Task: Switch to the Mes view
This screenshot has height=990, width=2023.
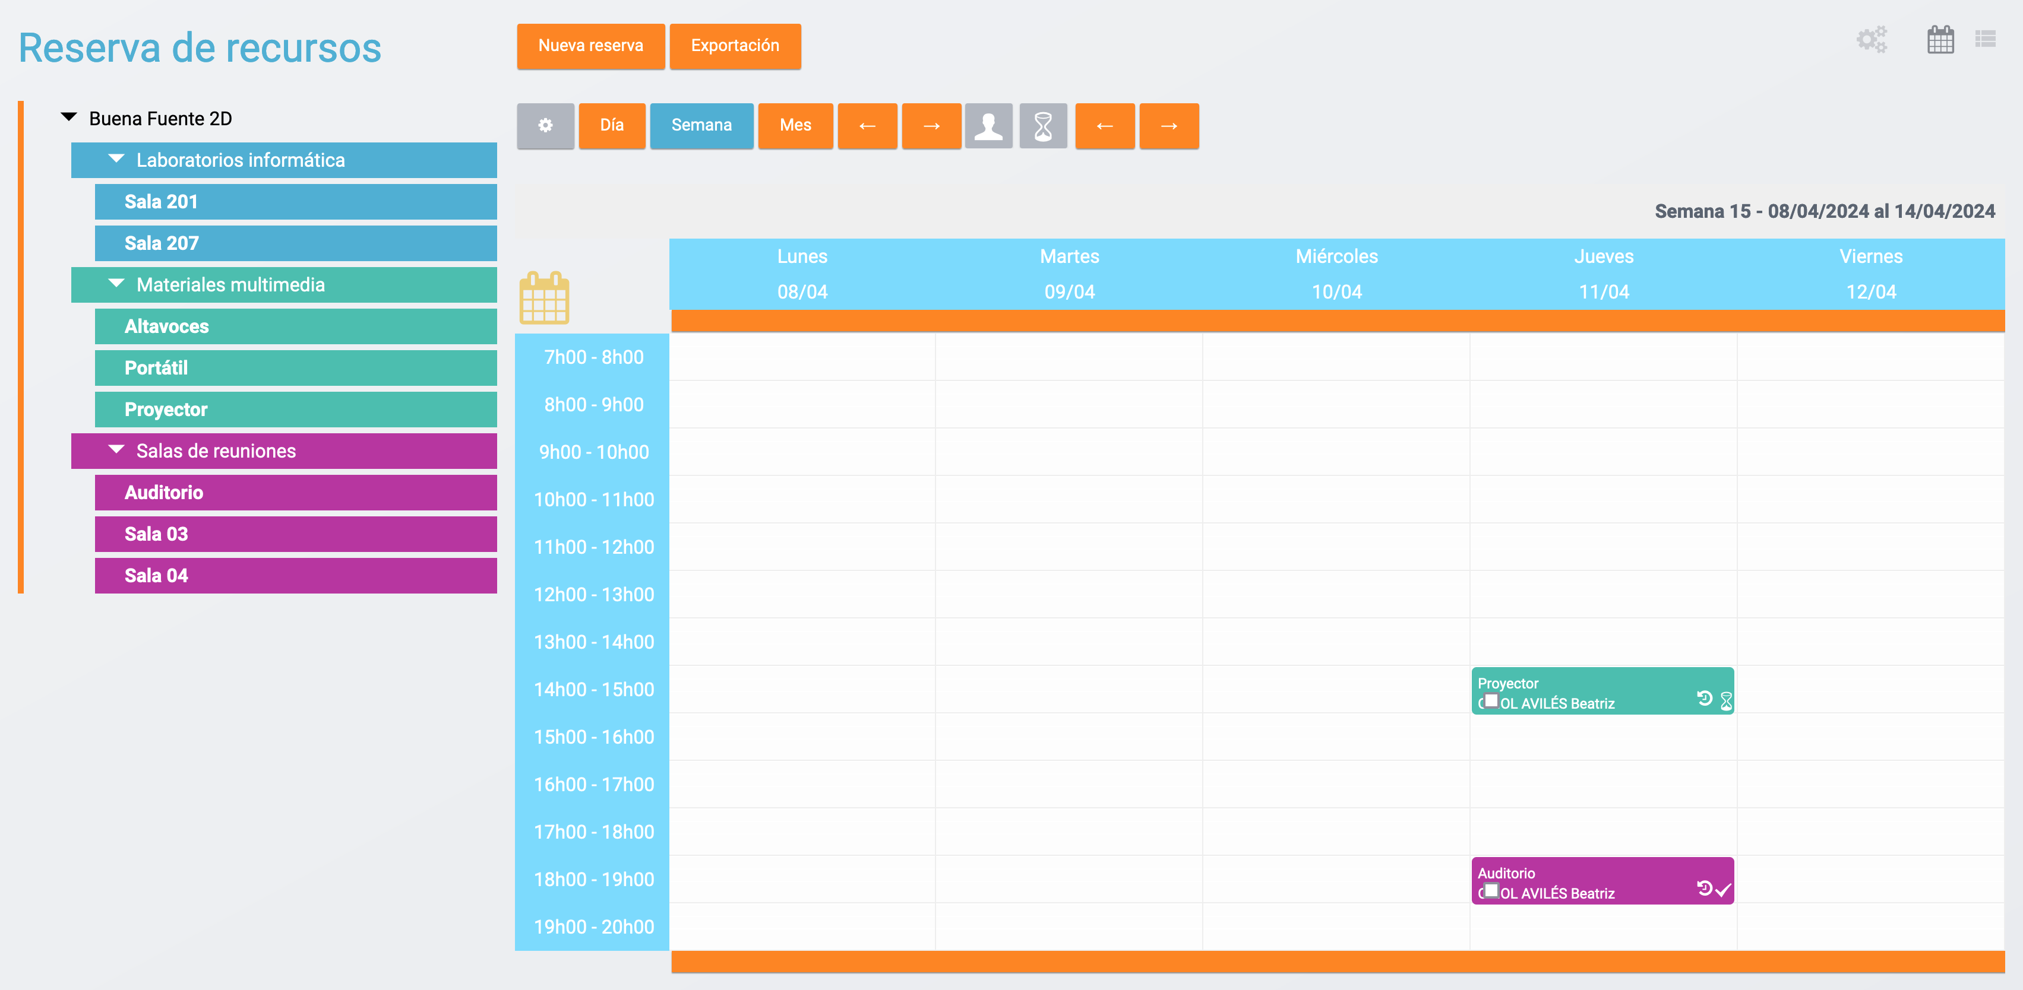Action: click(x=795, y=125)
